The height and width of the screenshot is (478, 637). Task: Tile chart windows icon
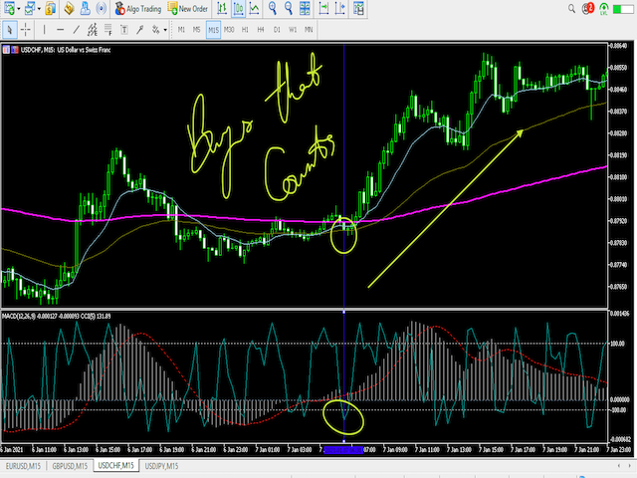305,8
